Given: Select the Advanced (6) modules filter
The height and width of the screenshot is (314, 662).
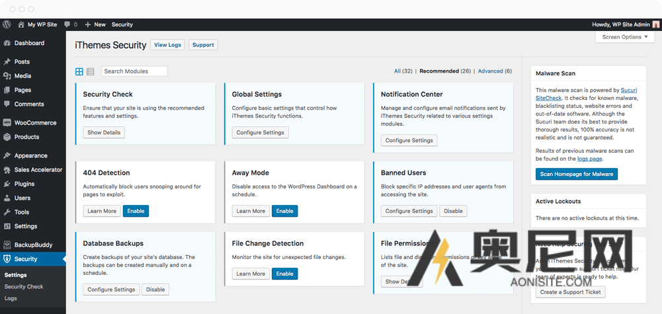Looking at the screenshot, I should (495, 71).
